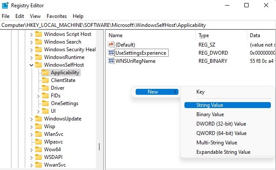Open the File menu
Viewport: 276px width, 170px height.
tap(6, 16)
